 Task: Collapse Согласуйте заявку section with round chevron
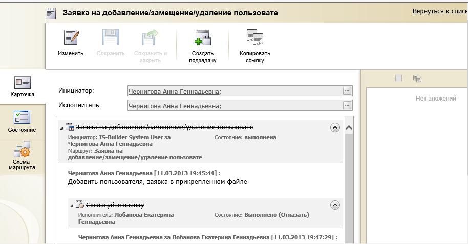pyautogui.click(x=335, y=205)
